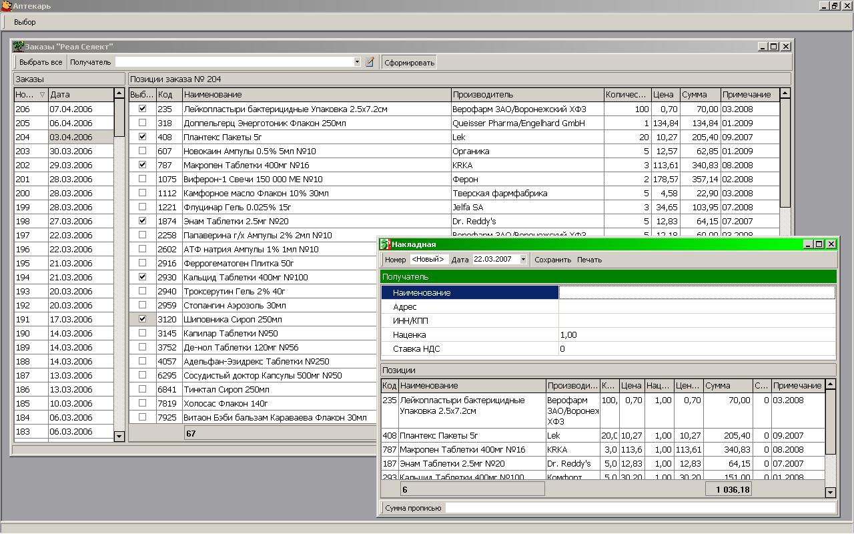854x534 pixels.
Task: Expand the invoice Дата date picker
Action: pos(523,260)
